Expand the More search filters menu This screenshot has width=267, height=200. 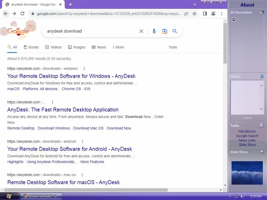(x=118, y=47)
